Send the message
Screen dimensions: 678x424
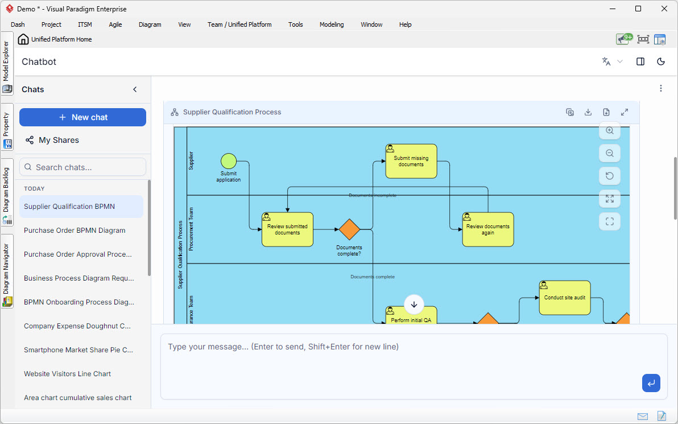(x=651, y=383)
